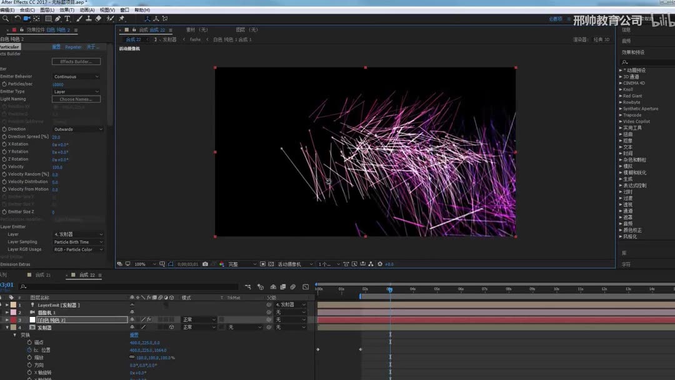Click the snapshot camera icon in viewer

[205, 264]
